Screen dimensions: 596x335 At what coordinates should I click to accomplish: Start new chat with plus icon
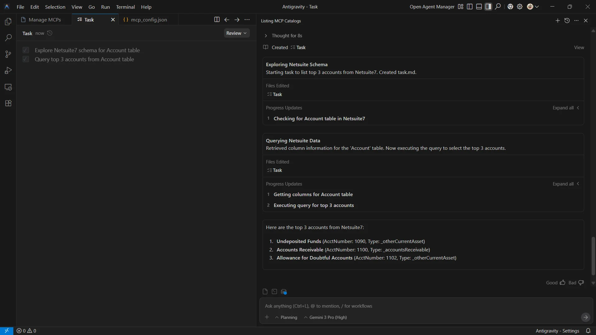pos(557,21)
